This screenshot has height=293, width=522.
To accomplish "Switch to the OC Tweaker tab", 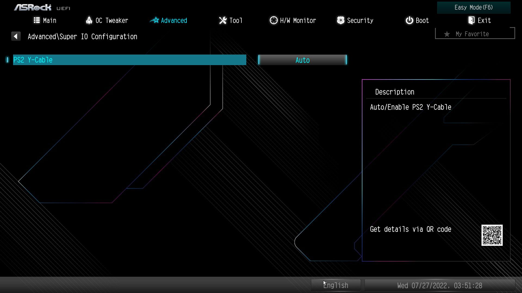I will [111, 20].
